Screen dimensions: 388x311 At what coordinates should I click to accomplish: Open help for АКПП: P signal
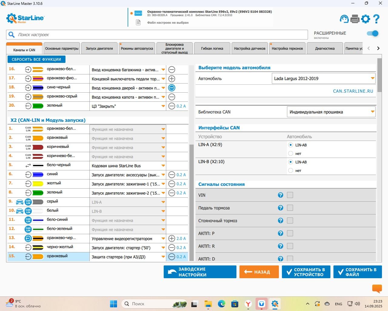pos(280,233)
